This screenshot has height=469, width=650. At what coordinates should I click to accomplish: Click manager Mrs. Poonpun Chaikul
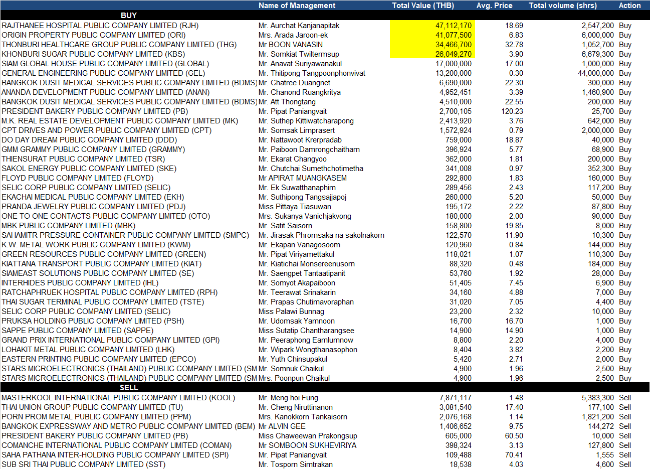[x=294, y=378]
